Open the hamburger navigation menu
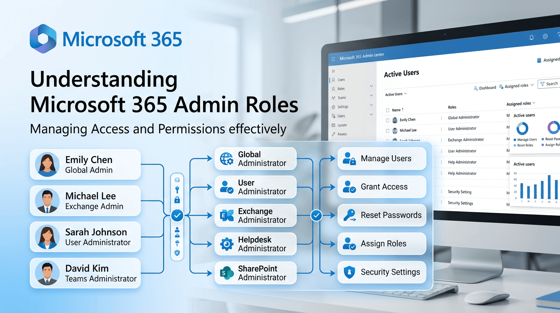 point(333,71)
